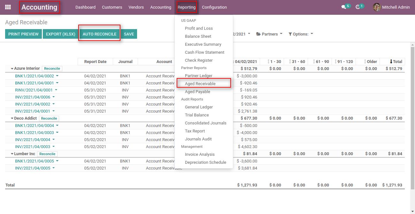Click the Print Preview button
Viewport: 415px width, 214px height.
pos(23,34)
